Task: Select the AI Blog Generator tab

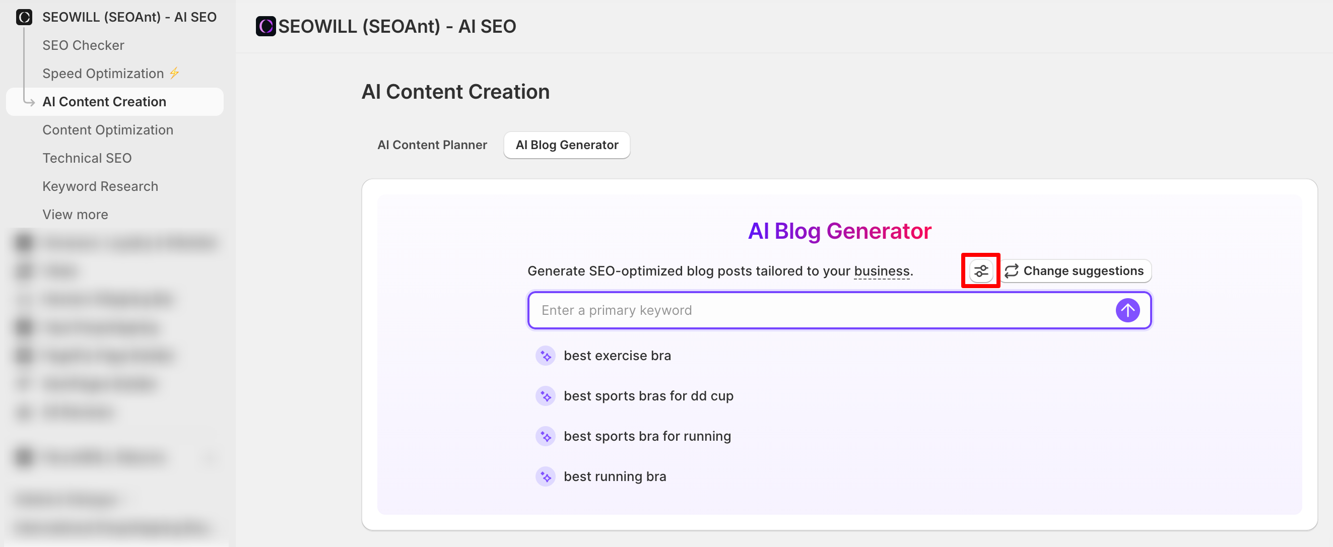Action: coord(567,145)
